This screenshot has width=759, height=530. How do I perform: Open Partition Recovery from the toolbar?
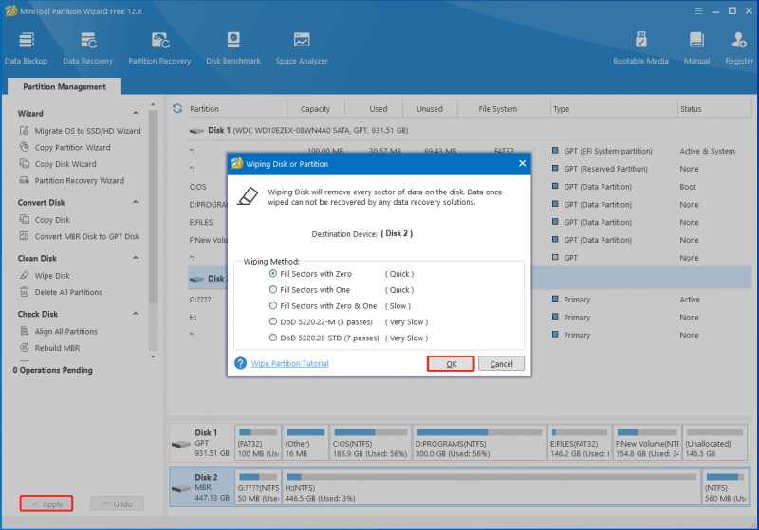pyautogui.click(x=159, y=47)
